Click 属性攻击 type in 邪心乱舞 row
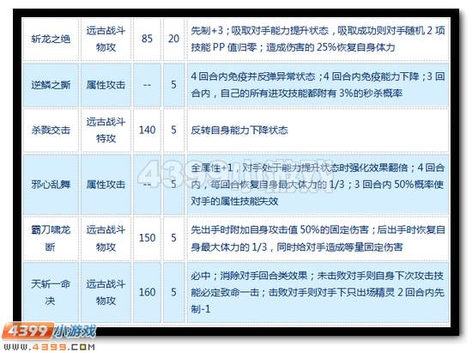 [x=106, y=185]
